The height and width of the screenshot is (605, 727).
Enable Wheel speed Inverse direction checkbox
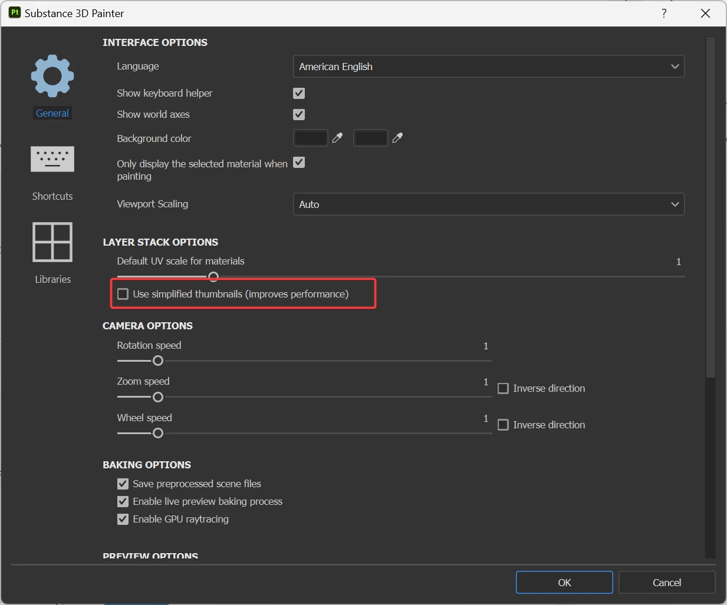[503, 425]
